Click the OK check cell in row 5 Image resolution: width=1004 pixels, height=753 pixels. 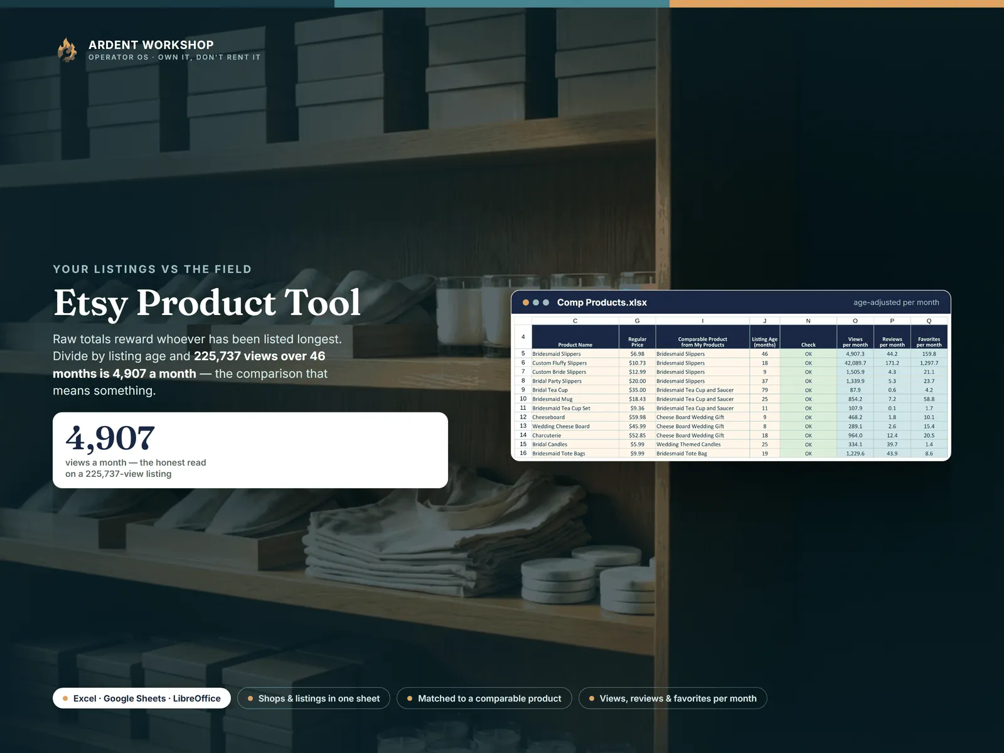(x=808, y=354)
